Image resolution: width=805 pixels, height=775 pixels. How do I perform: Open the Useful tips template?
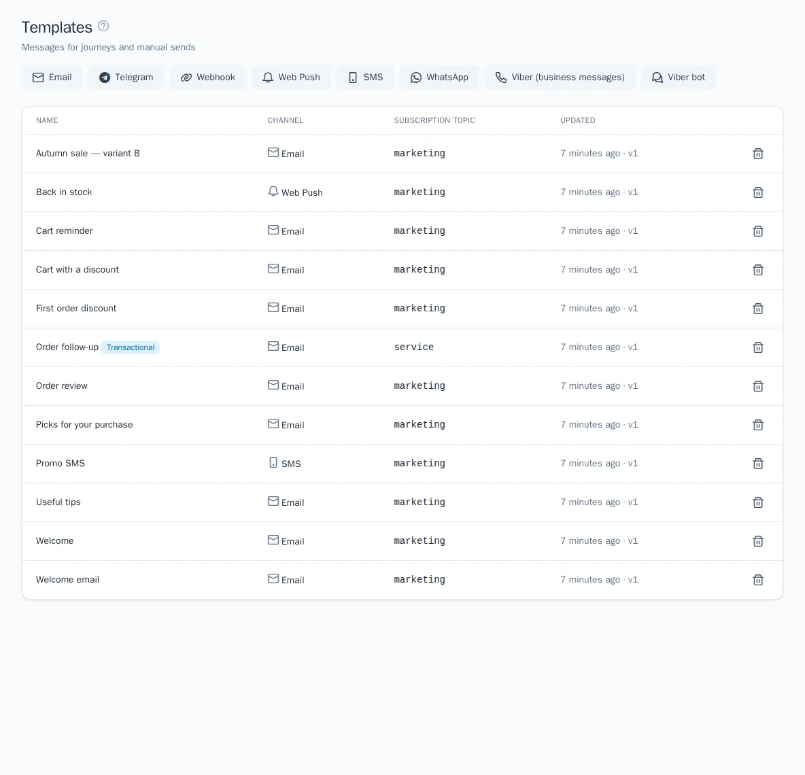[x=58, y=502]
